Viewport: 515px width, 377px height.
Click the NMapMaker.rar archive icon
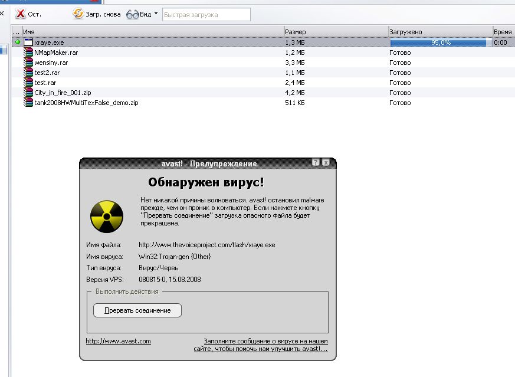pyautogui.click(x=29, y=53)
